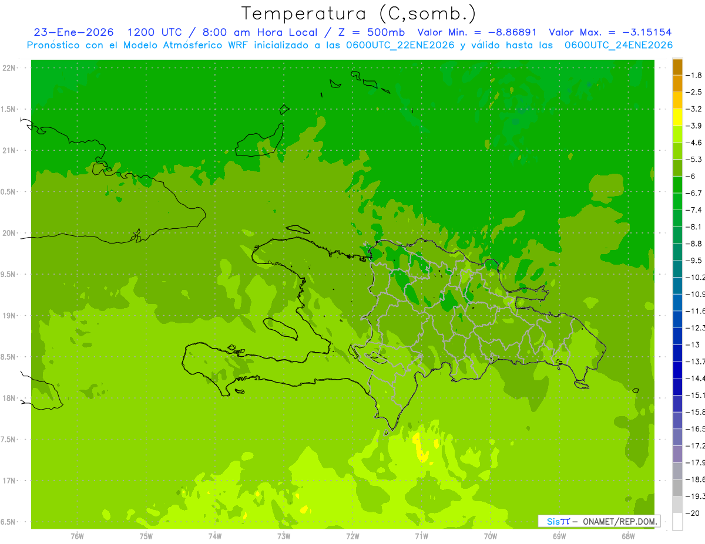Screen dimensions: 705x544
Task: Click the -9.5 legend value
Action: click(x=694, y=261)
